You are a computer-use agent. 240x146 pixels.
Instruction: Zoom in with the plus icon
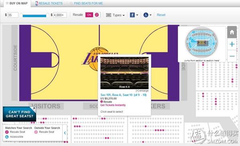tap(232, 44)
